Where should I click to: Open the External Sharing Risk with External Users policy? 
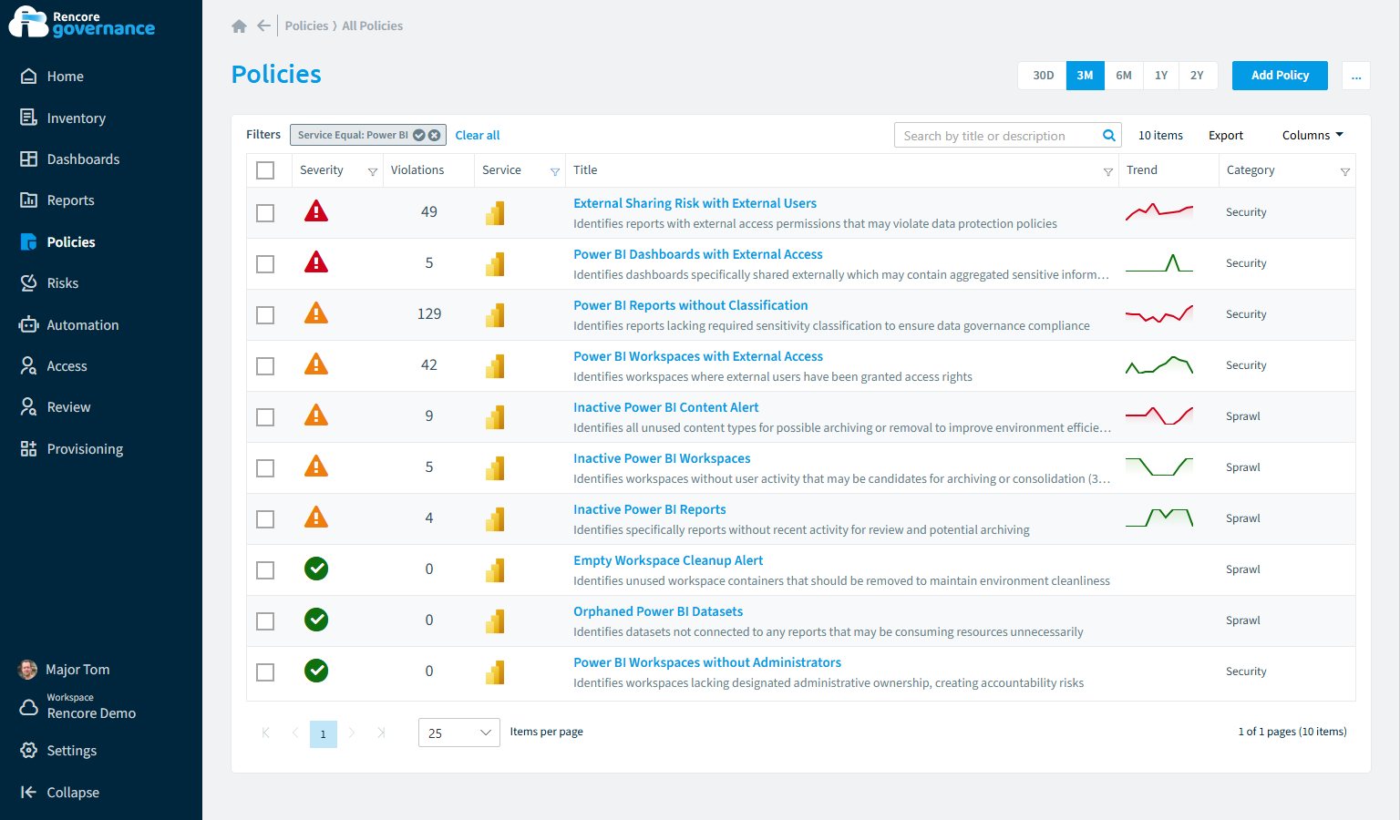pyautogui.click(x=695, y=203)
